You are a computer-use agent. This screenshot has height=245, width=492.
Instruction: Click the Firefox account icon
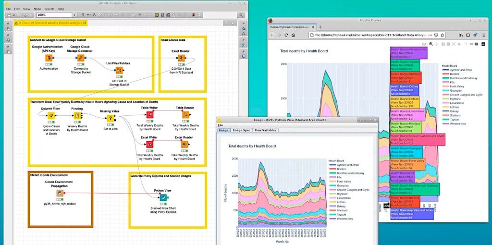[475, 35]
